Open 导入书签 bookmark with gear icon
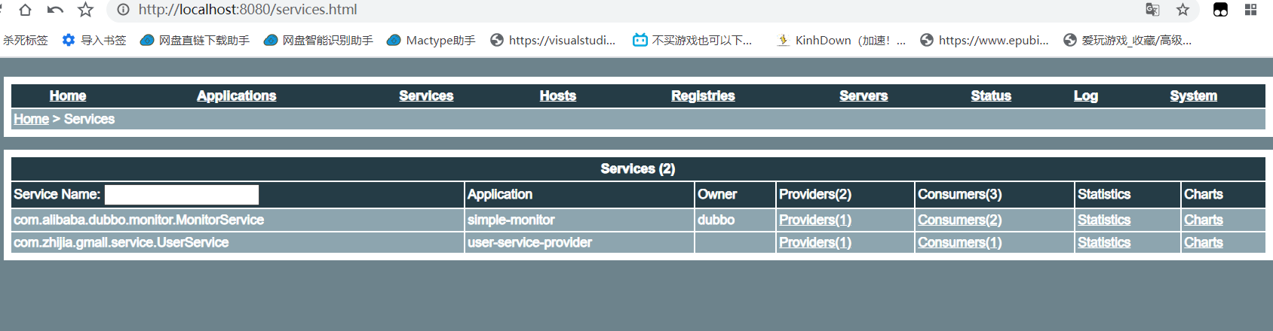 pyautogui.click(x=94, y=40)
